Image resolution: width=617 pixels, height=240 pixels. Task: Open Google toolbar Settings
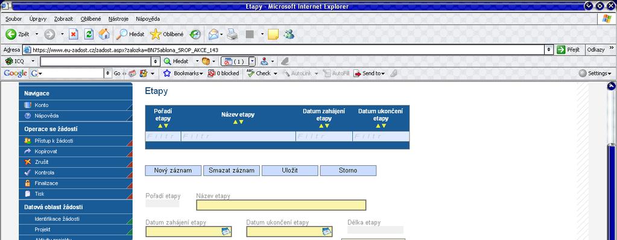tap(595, 73)
